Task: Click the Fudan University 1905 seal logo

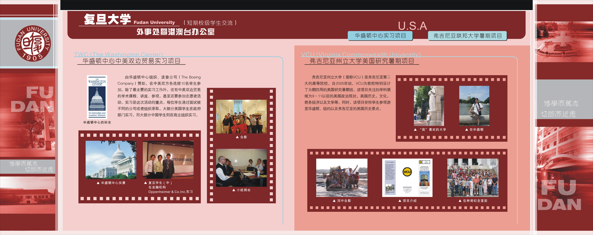Action: click(x=33, y=43)
